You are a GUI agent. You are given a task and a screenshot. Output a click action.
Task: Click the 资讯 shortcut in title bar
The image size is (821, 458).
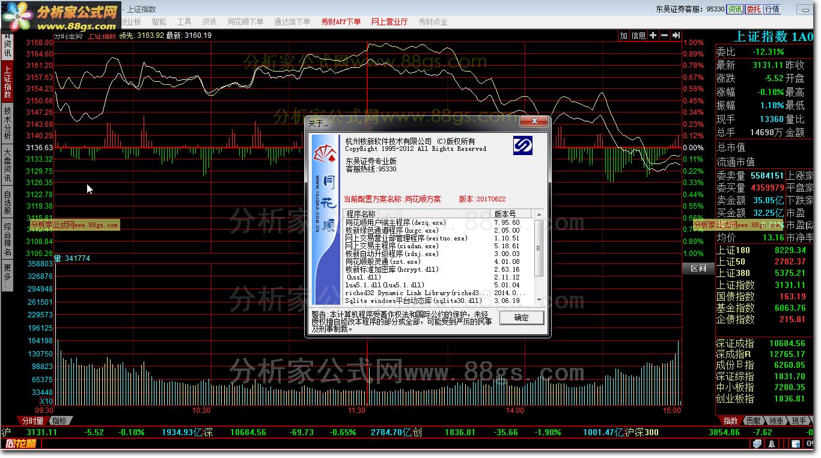[735, 9]
